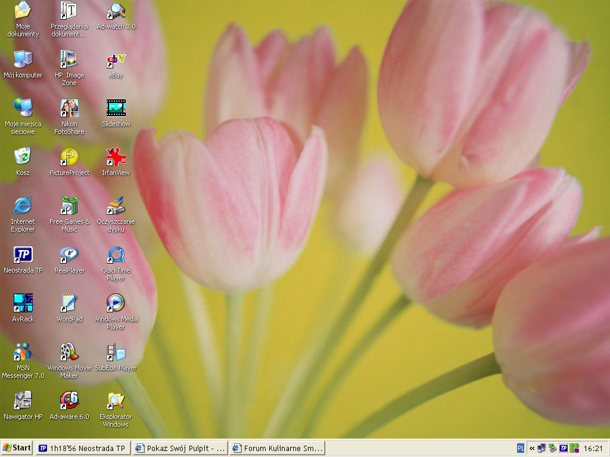Click the system clock showing 16:21
The image size is (610, 457).
(593, 448)
